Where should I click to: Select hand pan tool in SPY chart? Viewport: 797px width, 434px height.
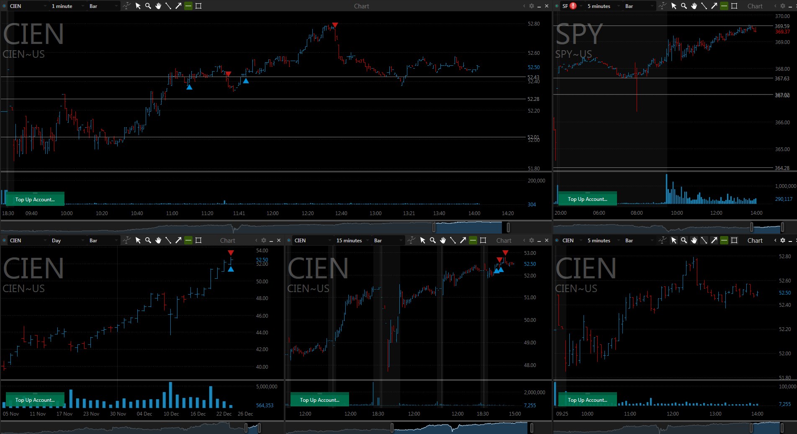click(694, 6)
